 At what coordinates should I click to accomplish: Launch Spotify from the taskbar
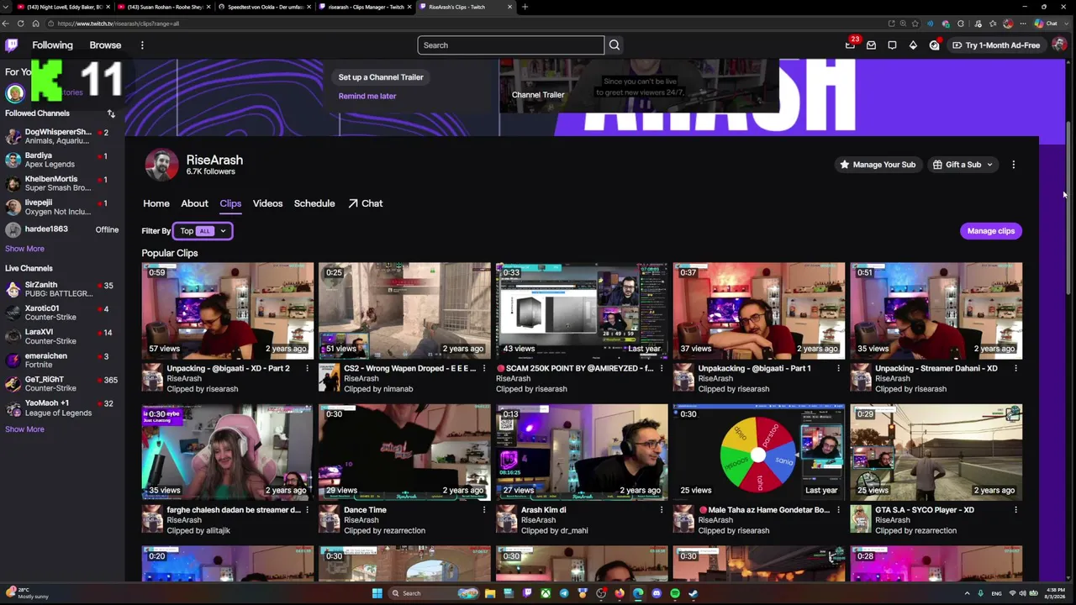tap(675, 593)
